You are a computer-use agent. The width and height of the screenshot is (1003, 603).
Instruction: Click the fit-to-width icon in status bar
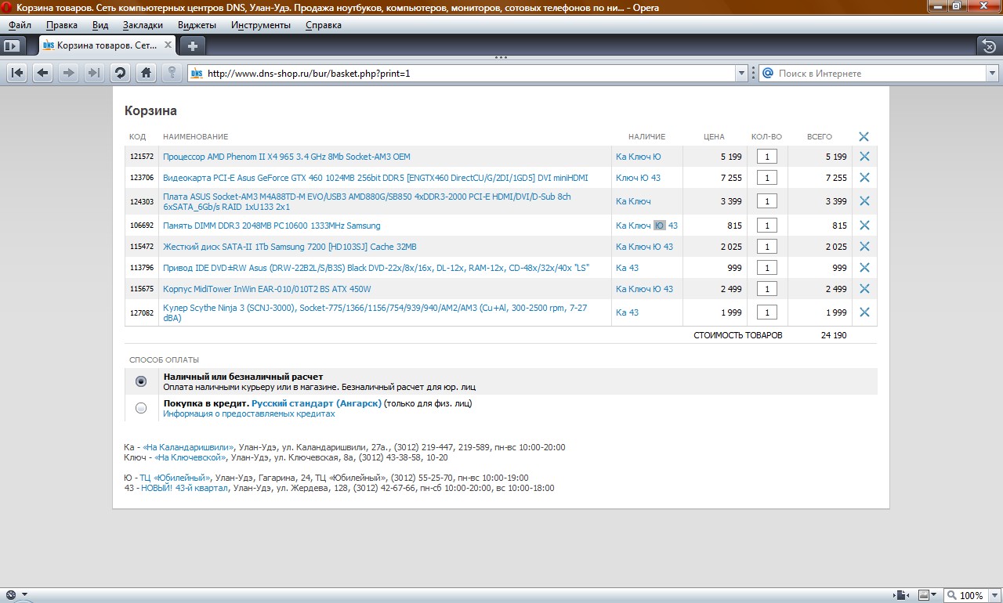tap(902, 595)
